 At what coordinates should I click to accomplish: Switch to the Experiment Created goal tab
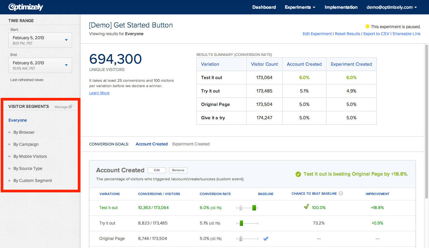(191, 144)
